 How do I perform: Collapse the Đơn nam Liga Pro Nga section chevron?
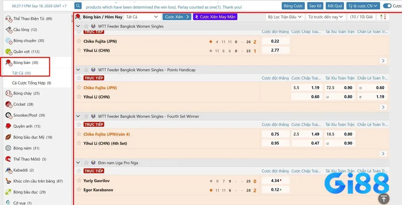78,163
